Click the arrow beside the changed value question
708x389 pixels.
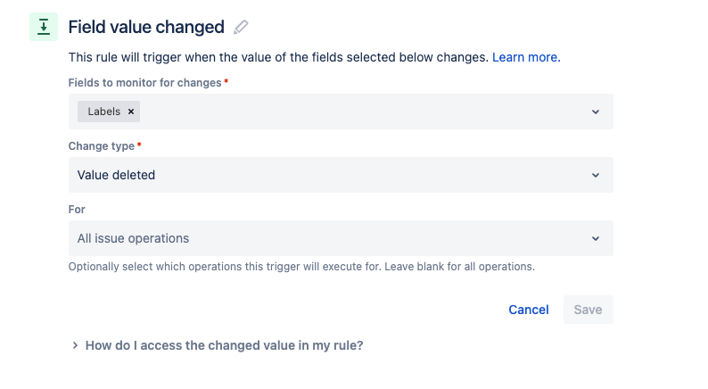(75, 344)
